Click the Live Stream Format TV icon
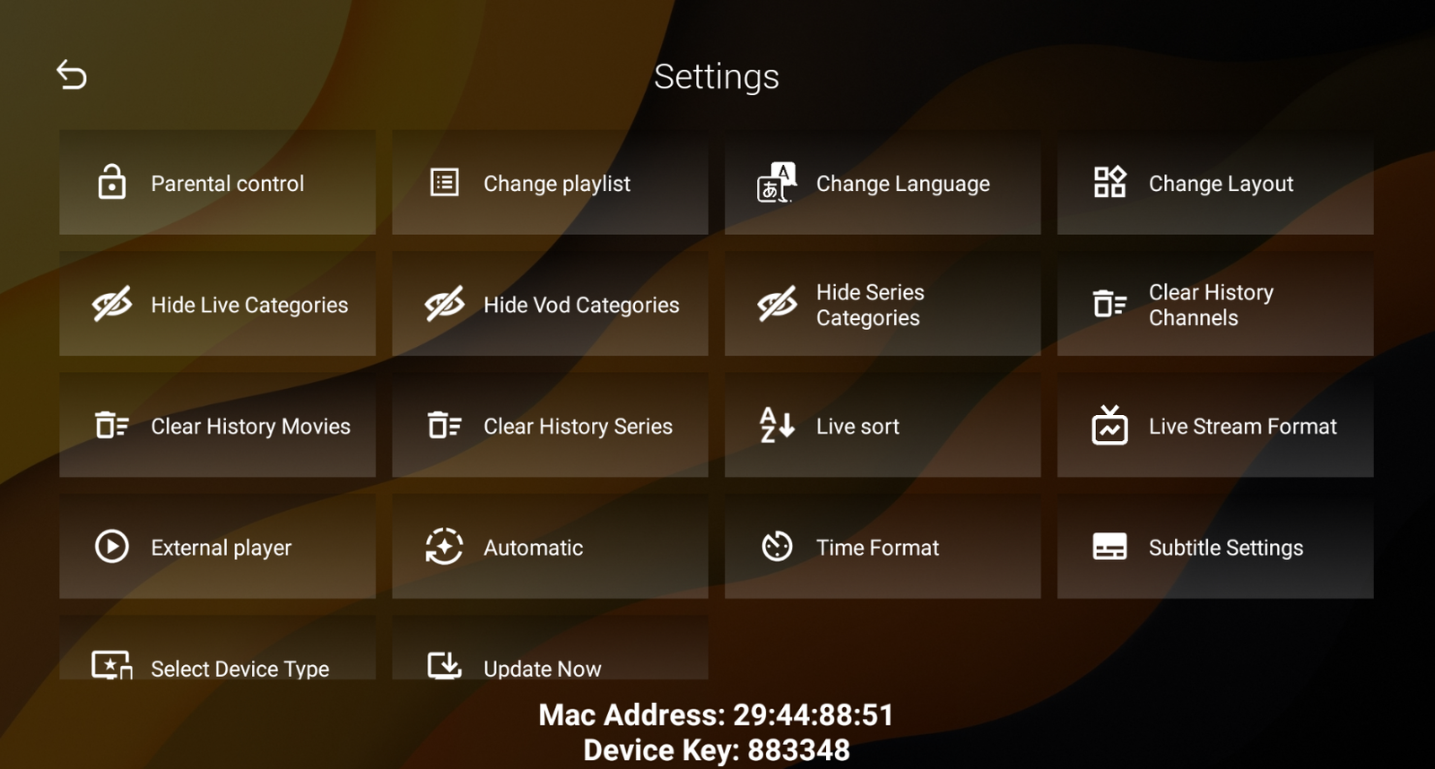Image resolution: width=1435 pixels, height=769 pixels. pyautogui.click(x=1109, y=425)
